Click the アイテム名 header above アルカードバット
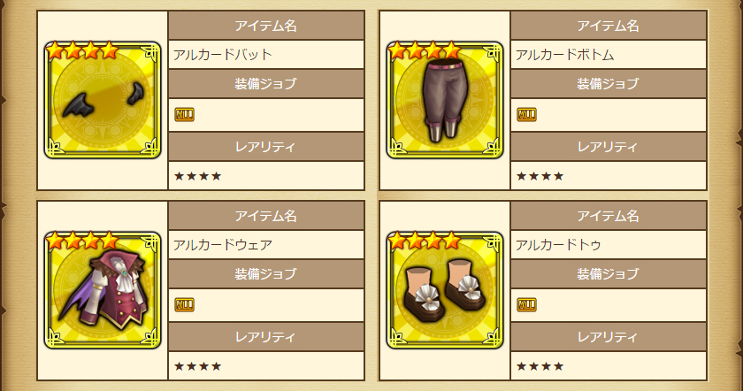This screenshot has height=391, width=743. (266, 26)
